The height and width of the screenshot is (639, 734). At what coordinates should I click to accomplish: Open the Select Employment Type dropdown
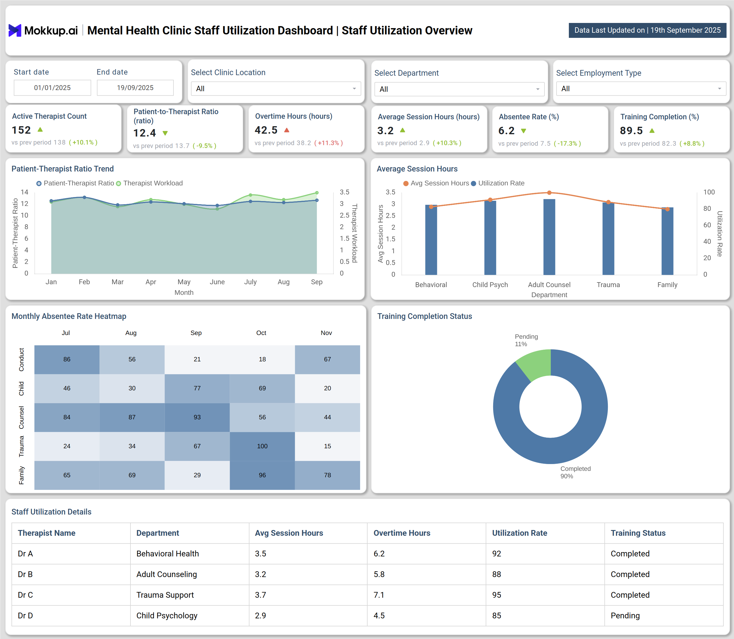[x=641, y=89]
